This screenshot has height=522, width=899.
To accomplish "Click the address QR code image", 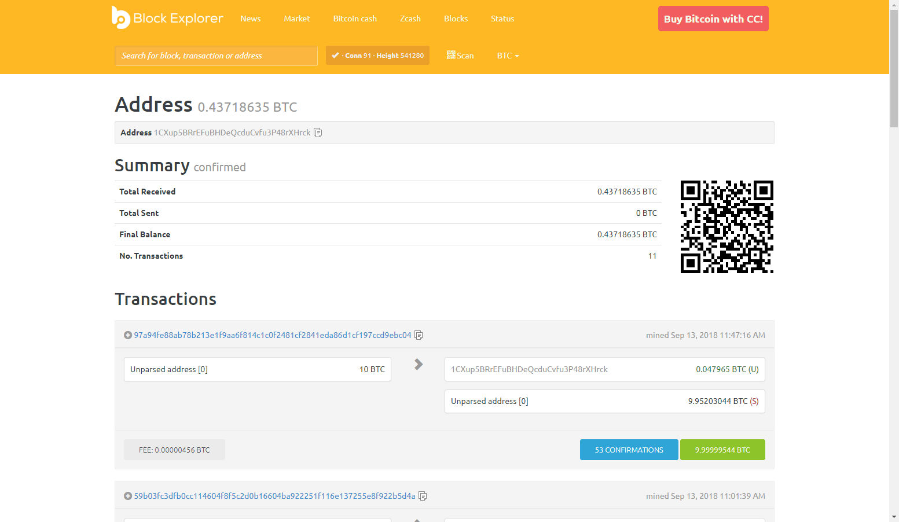I will 726,227.
